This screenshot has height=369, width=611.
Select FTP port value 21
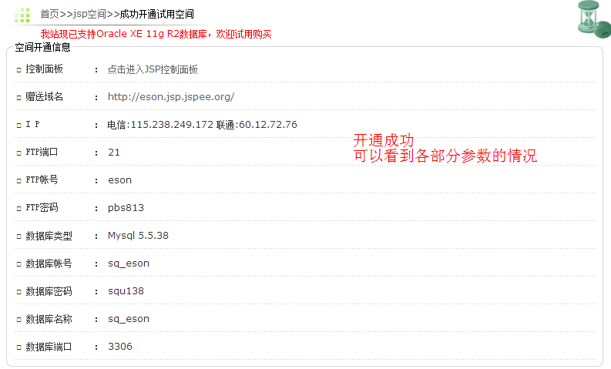(114, 153)
